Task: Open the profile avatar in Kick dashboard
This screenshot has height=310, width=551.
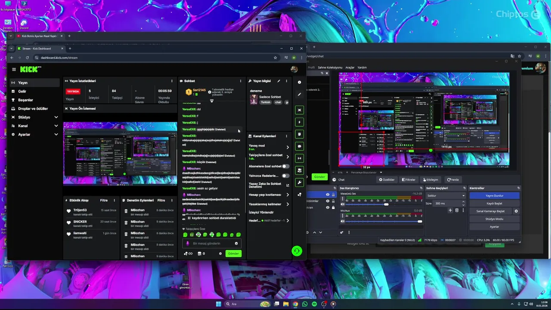Action: pos(294,69)
